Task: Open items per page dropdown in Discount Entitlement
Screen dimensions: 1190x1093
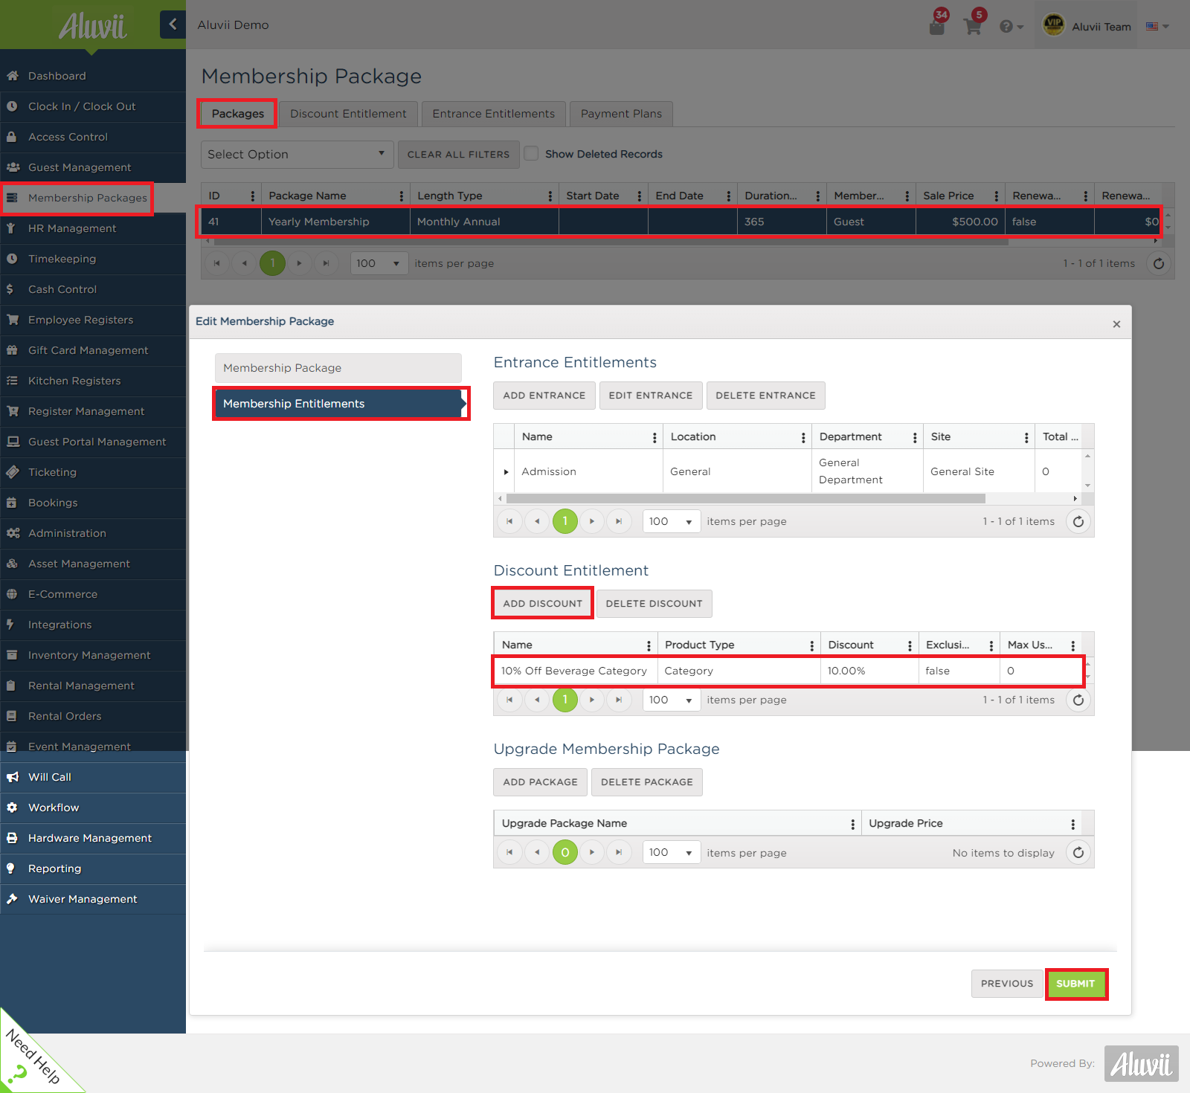Action: [x=672, y=700]
